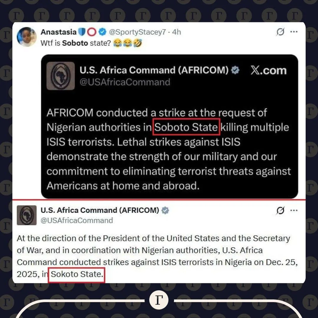318x318 pixels.
Task: Click the round 'T' logo at bottom center
Action: pyautogui.click(x=159, y=301)
